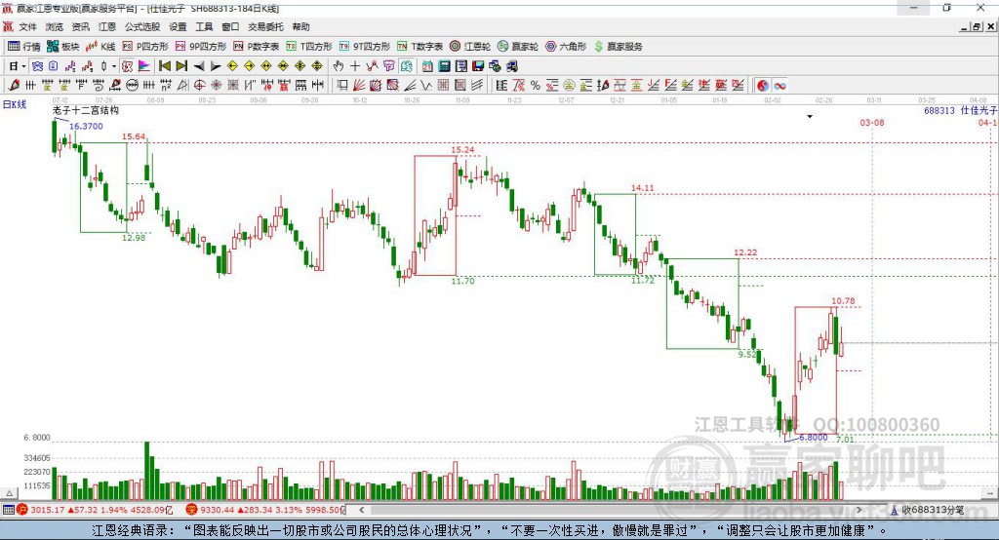999x540 pixels.
Task: Click the 15.24 price label
Action: coord(462,150)
